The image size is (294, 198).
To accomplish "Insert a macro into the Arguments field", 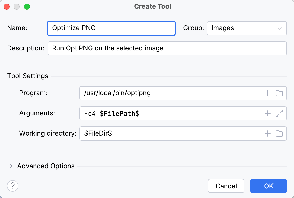I will pos(267,113).
